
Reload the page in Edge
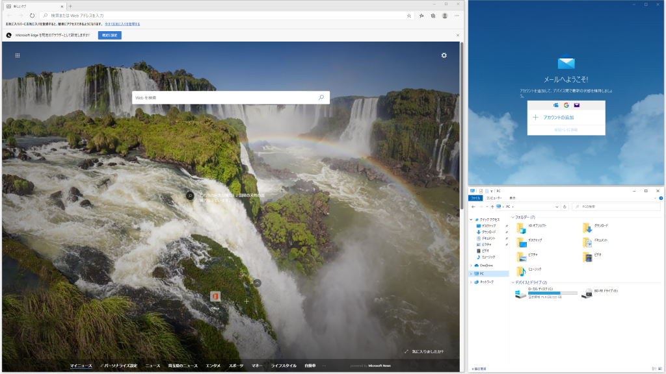pos(32,16)
